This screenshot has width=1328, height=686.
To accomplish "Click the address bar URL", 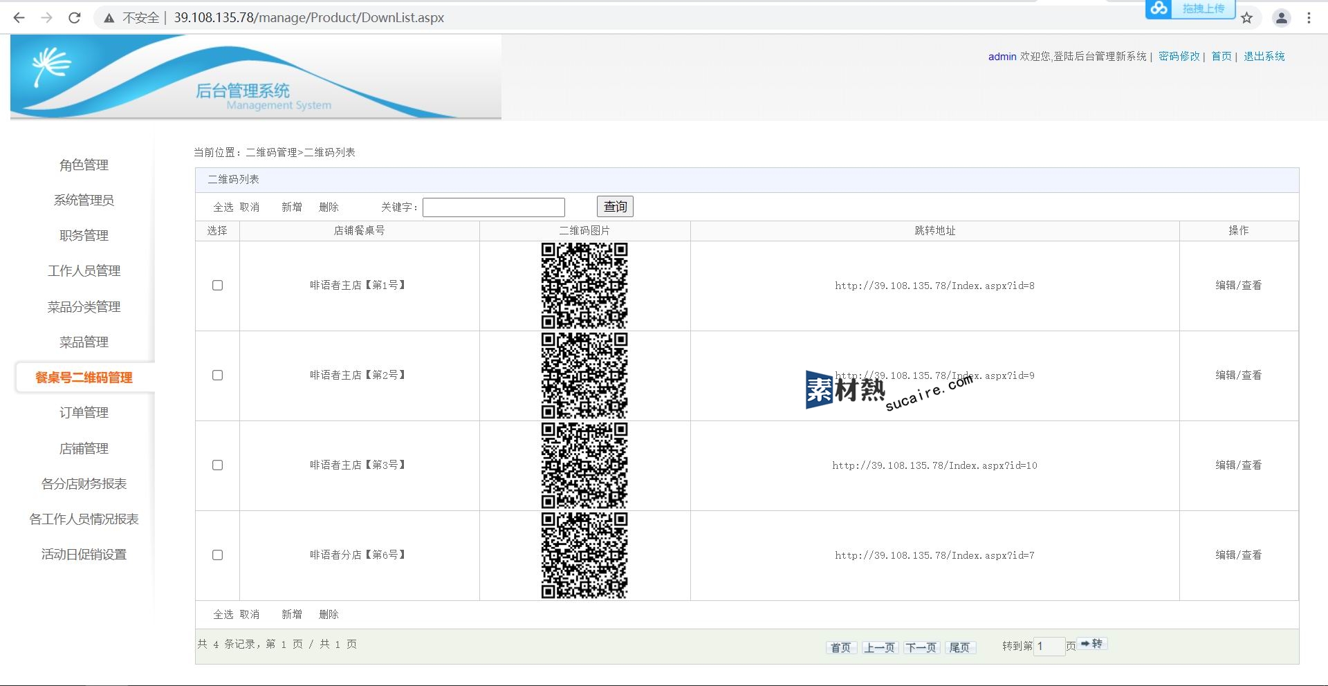I will (x=308, y=18).
